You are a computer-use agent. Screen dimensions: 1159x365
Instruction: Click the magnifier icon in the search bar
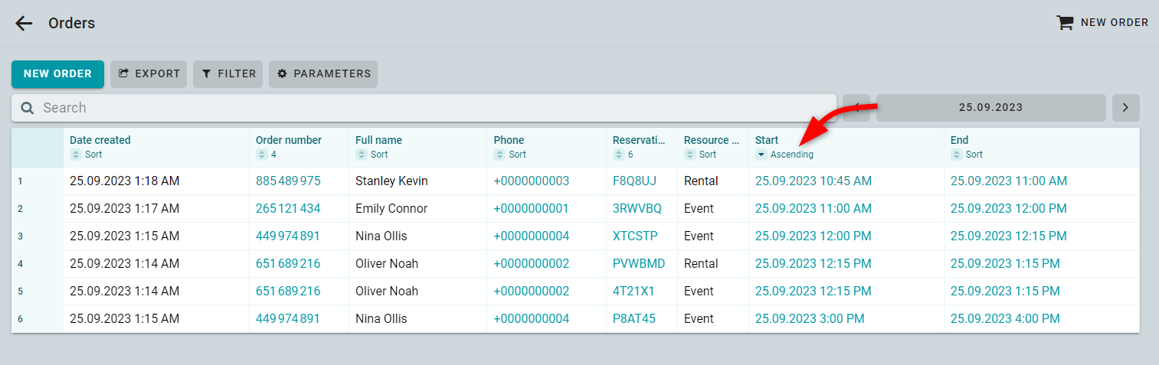tap(27, 108)
